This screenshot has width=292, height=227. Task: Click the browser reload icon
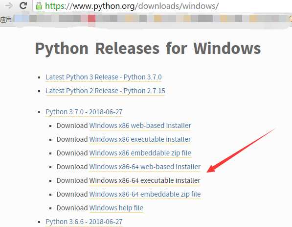coord(23,5)
